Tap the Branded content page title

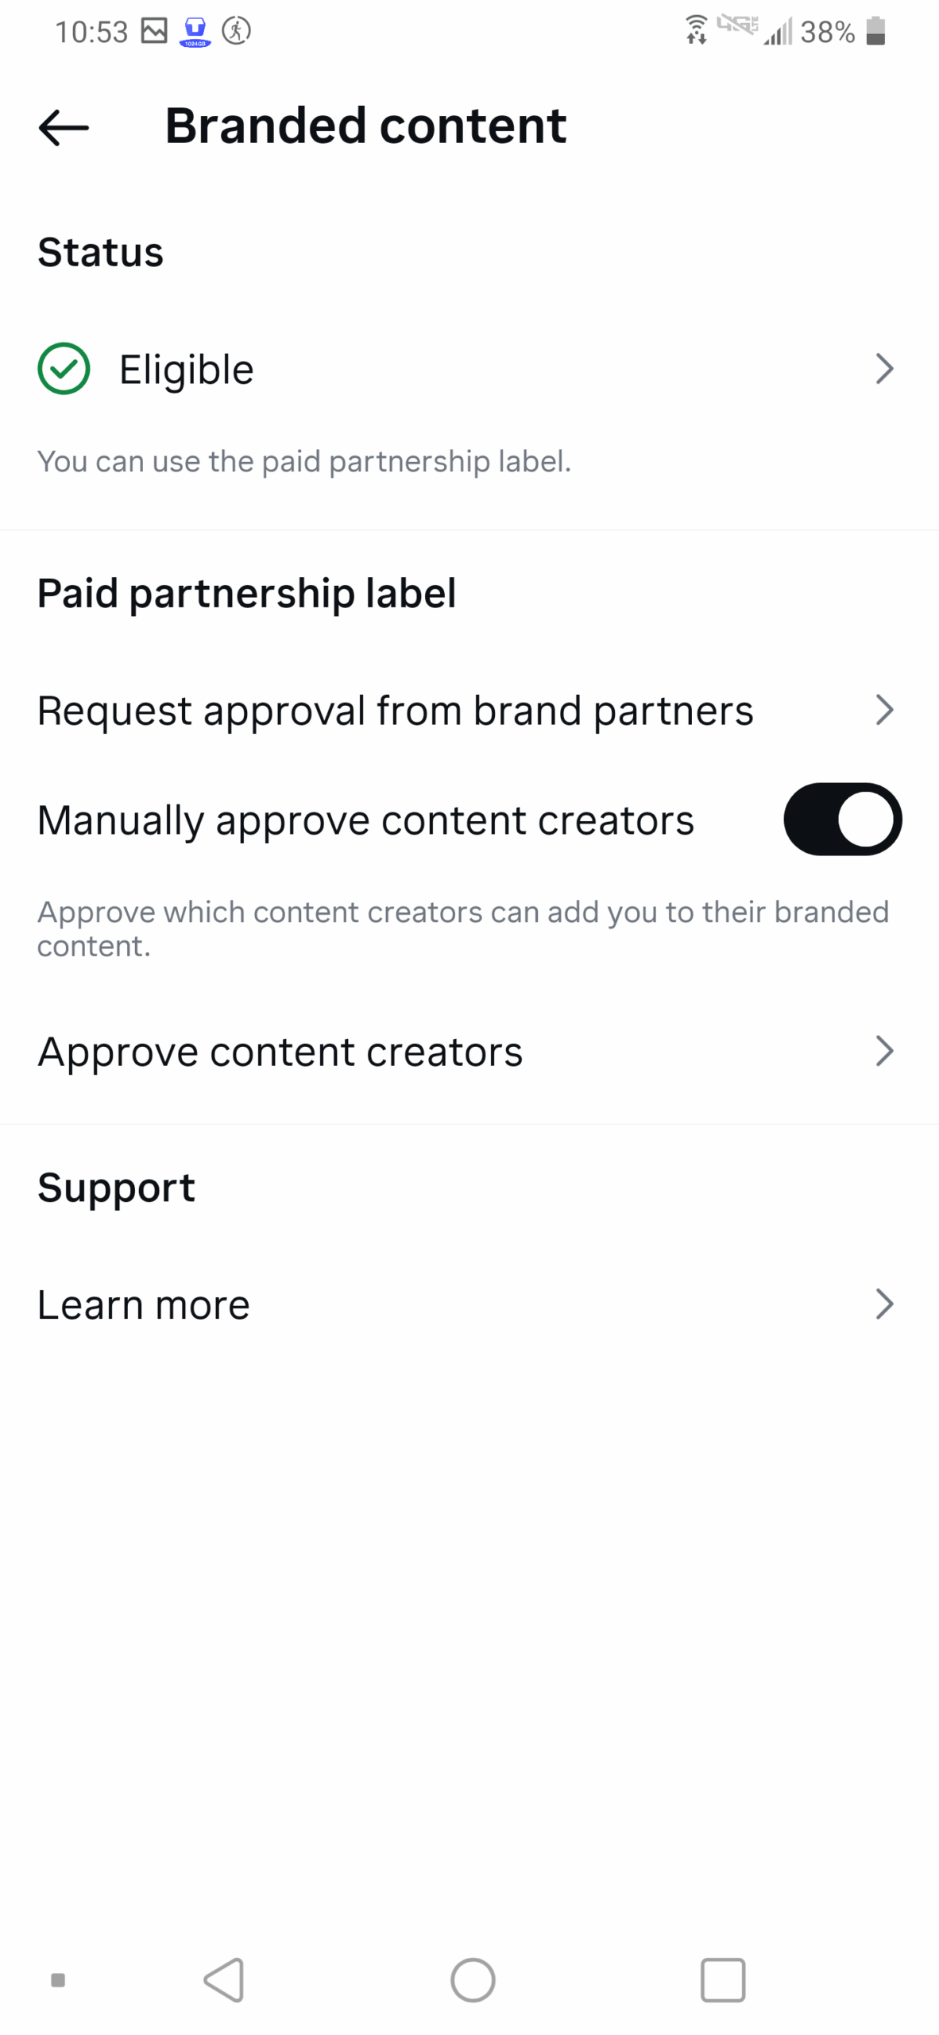click(x=365, y=126)
